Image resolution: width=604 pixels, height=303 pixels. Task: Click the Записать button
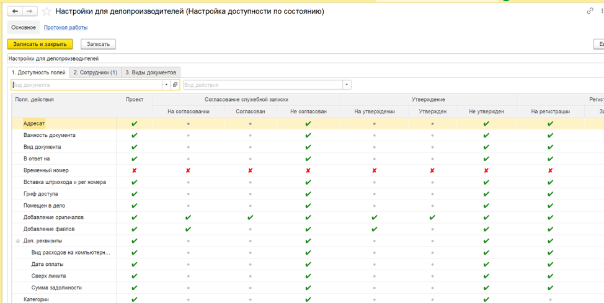pyautogui.click(x=98, y=44)
